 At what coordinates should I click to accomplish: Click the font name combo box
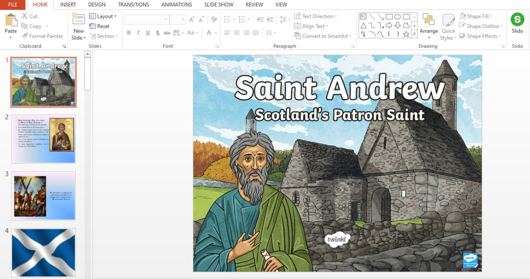pos(146,20)
